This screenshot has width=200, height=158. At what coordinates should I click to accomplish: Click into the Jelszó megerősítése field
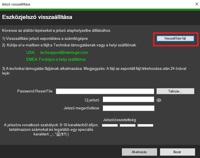point(128,108)
